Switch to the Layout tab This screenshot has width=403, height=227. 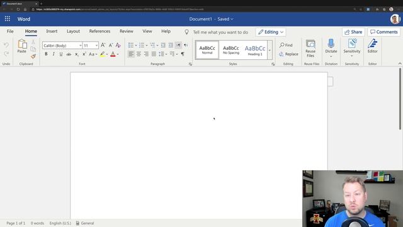coord(73,31)
